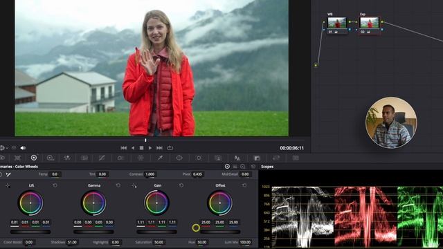The image size is (443, 249).
Task: Open the Sizing palette
Action: (276, 158)
